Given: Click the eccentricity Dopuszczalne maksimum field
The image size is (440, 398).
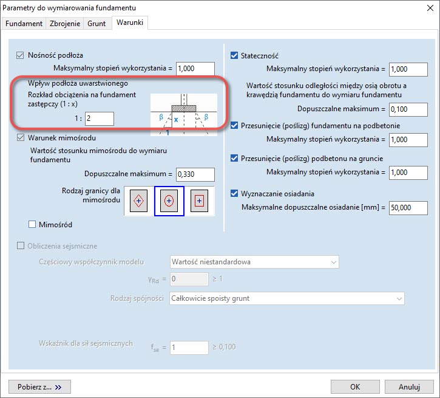Looking at the screenshot, I should pos(195,174).
